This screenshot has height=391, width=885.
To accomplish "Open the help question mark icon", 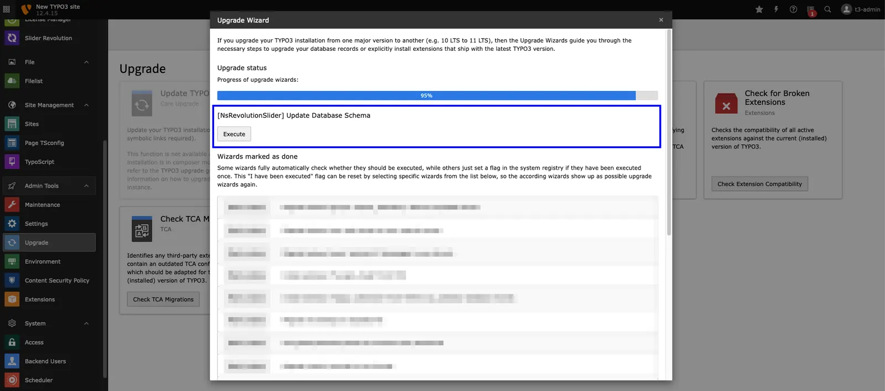I will tap(793, 9).
